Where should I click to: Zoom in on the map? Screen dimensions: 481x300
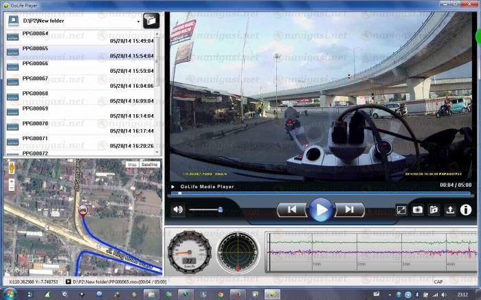pyautogui.click(x=11, y=182)
